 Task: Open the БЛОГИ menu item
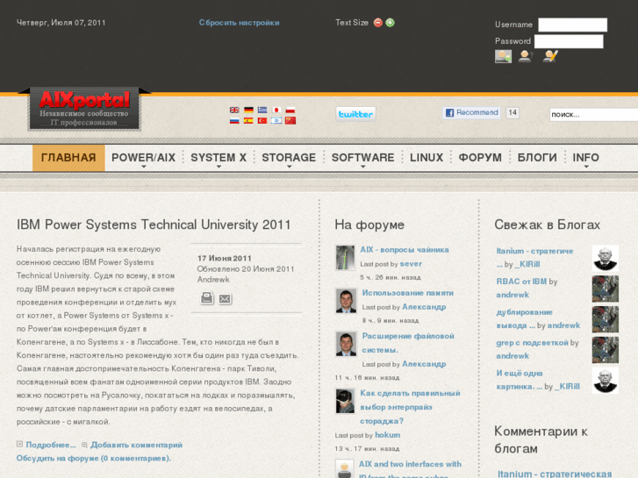coord(537,158)
